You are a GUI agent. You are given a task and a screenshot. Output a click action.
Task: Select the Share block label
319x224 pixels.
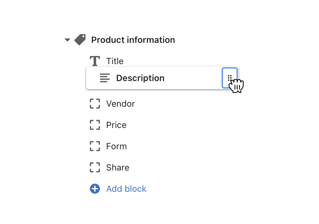coord(118,168)
